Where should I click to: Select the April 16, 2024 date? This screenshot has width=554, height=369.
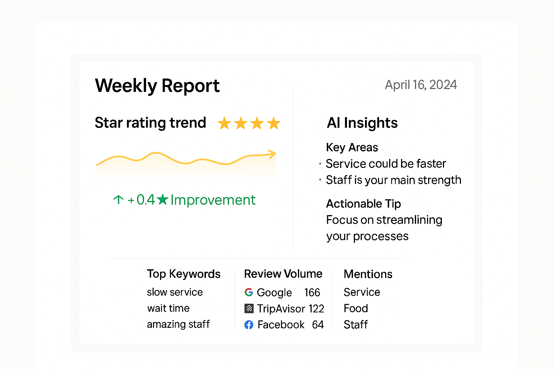[421, 85]
